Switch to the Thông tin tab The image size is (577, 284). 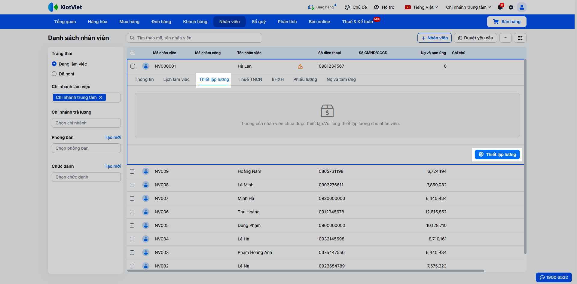[x=144, y=79]
